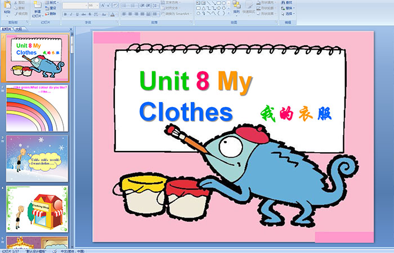The height and width of the screenshot is (253, 394).
Task: Click the spell check status bar icon
Action: point(55,251)
